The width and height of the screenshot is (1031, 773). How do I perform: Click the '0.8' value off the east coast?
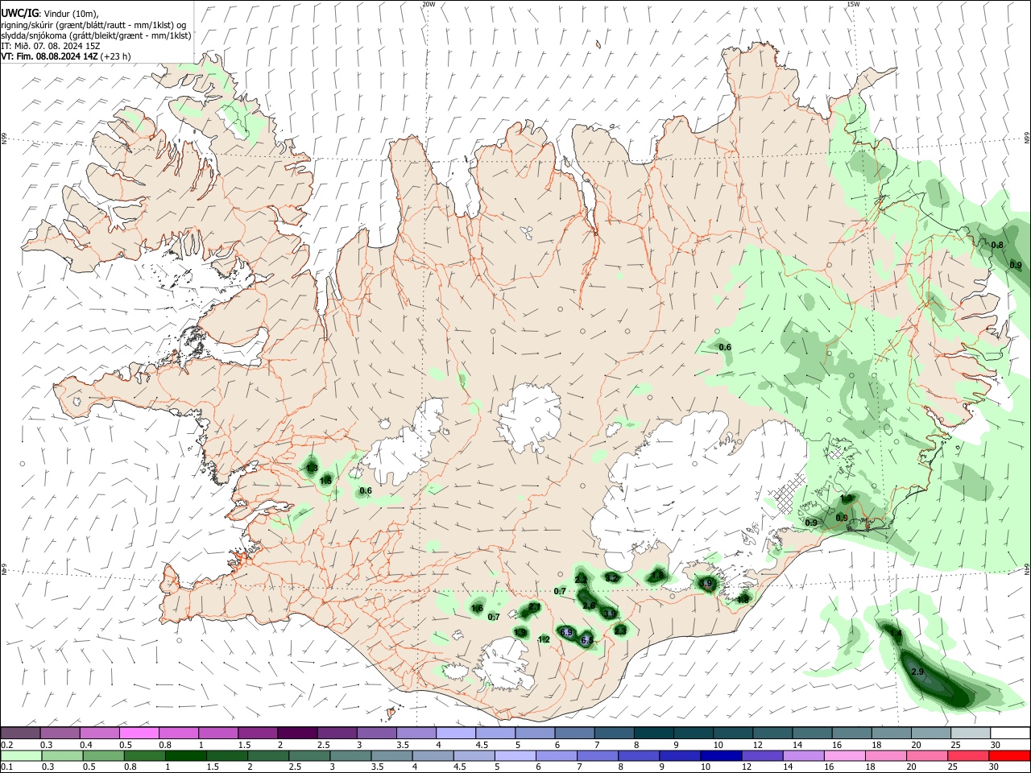click(x=997, y=245)
